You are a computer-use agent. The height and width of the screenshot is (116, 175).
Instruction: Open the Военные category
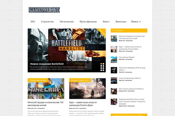[121, 22]
